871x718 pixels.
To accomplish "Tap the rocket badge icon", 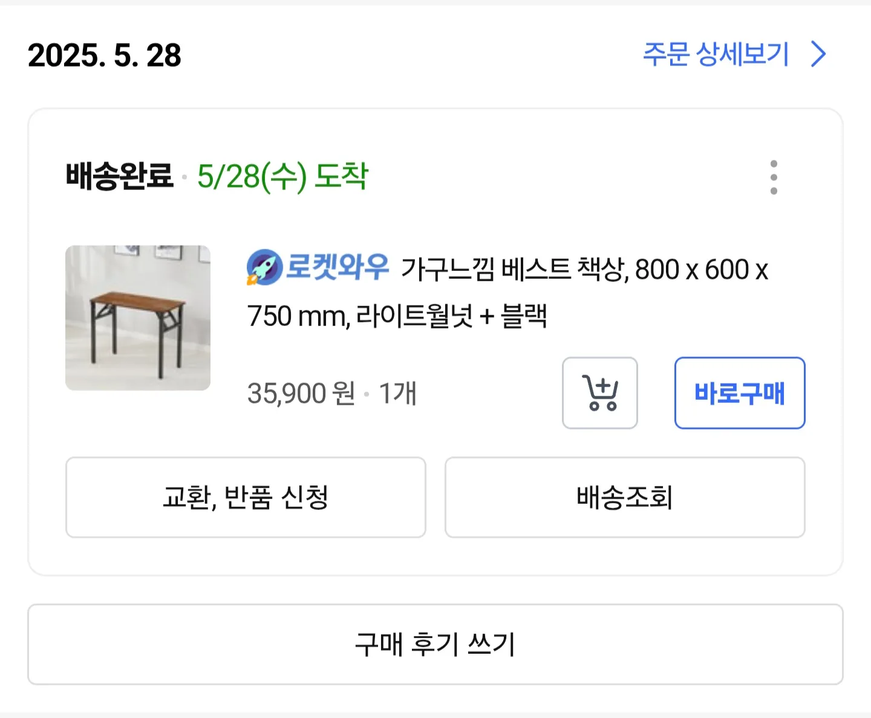I will pyautogui.click(x=264, y=267).
